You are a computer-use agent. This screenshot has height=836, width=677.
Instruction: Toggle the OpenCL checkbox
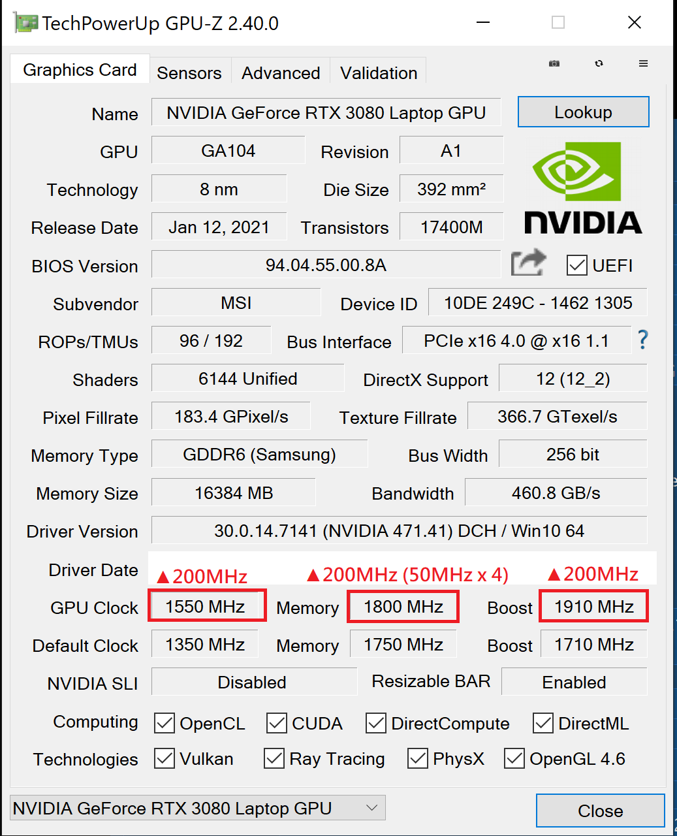tap(165, 723)
